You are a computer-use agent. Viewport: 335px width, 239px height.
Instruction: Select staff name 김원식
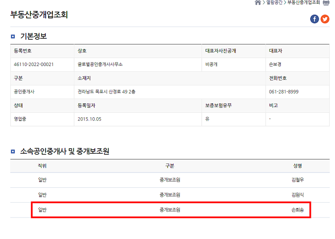(298, 195)
